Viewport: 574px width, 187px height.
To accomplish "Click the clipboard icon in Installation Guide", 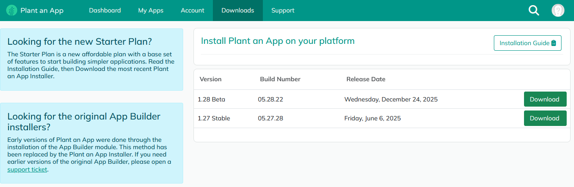I will (554, 43).
